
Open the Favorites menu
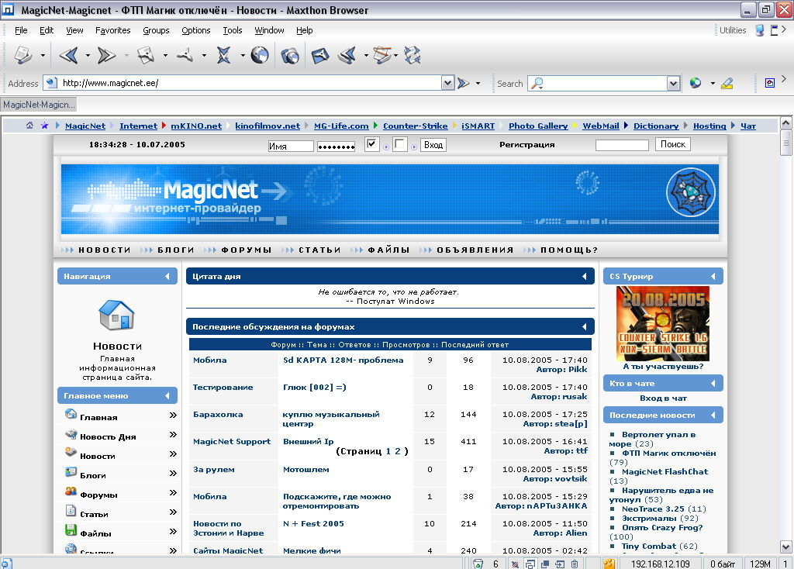(112, 30)
